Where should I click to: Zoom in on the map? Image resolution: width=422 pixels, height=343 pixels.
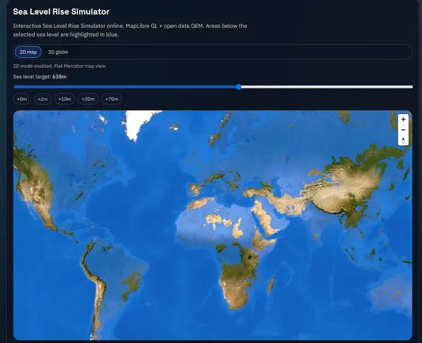tap(403, 119)
